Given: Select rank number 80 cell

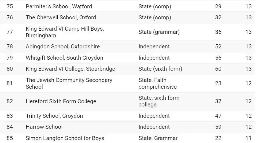Looking at the screenshot, I should point(10,69).
